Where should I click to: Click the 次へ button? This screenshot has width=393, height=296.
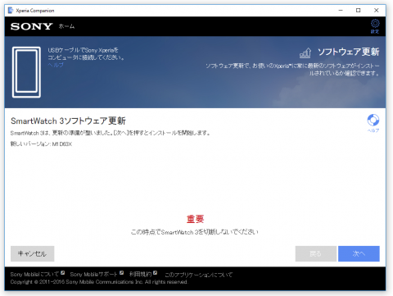coord(359,253)
